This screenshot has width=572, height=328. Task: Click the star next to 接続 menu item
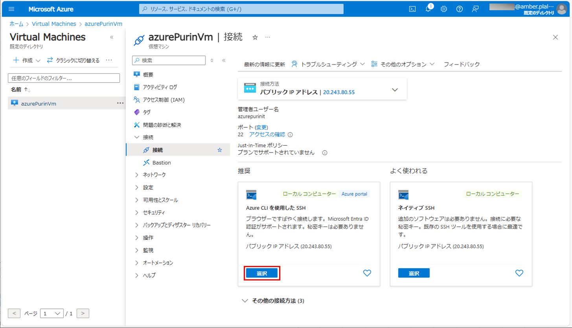point(220,150)
